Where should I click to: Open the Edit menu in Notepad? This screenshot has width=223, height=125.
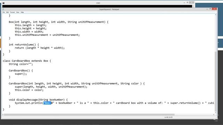tap(7, 12)
